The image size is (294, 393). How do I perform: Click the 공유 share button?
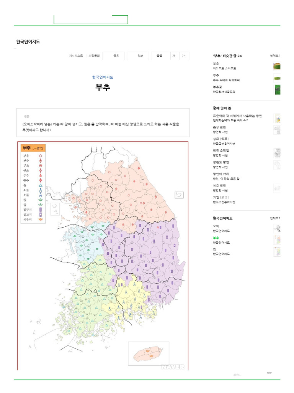click(114, 56)
